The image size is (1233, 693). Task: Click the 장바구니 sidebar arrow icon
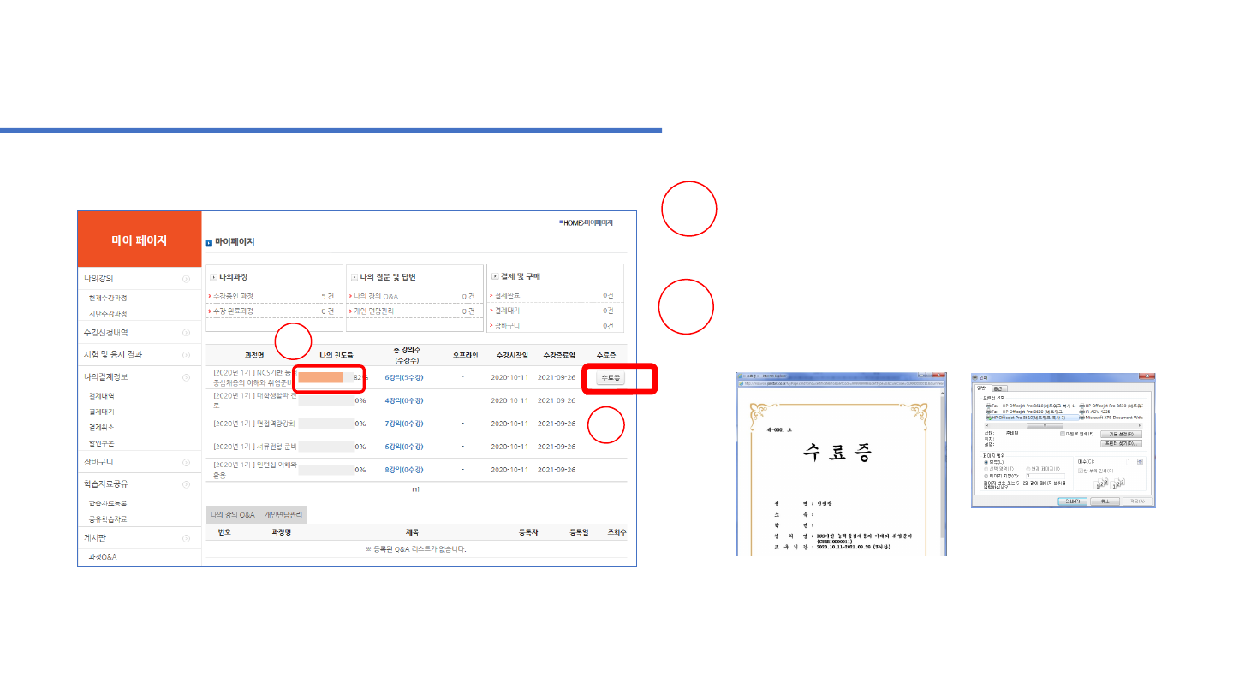coord(186,462)
